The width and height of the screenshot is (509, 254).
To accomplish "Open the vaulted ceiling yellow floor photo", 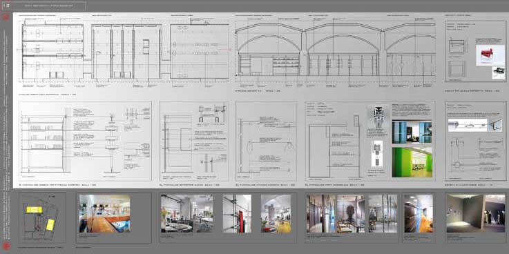I will 276,213.
